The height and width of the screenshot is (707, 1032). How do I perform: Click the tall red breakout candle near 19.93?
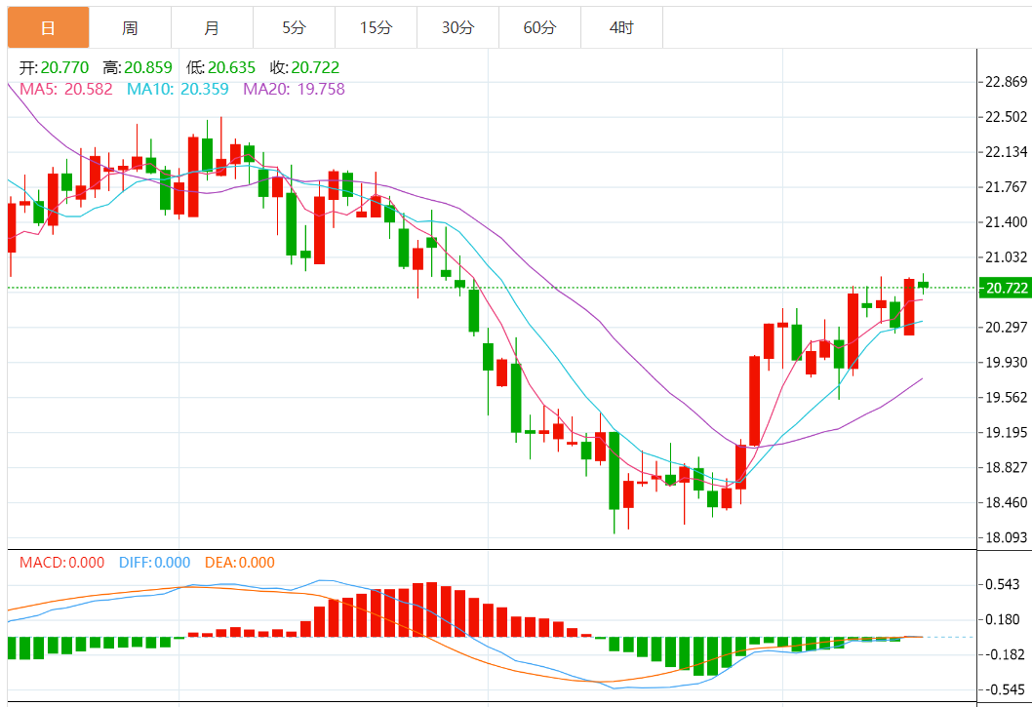point(754,401)
